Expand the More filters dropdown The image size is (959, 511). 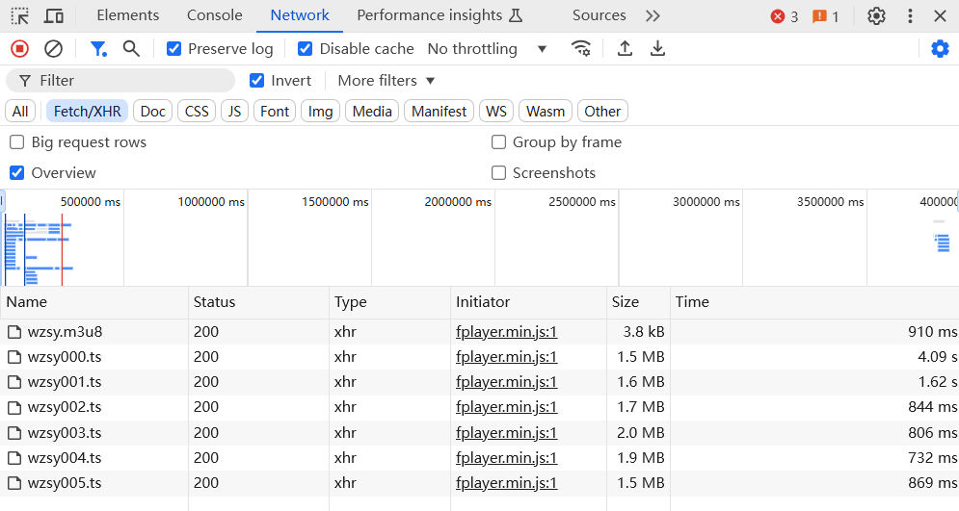point(386,81)
